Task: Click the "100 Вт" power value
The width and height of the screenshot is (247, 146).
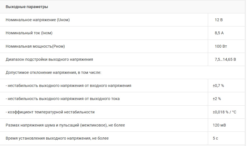Action: (221, 46)
